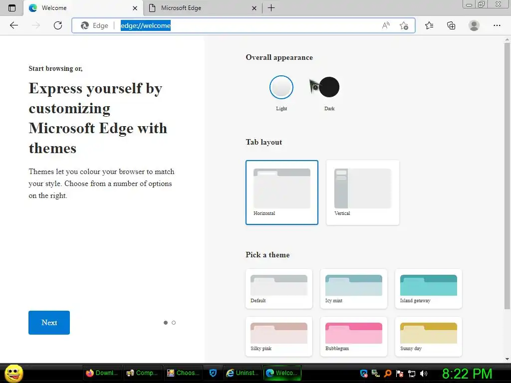The width and height of the screenshot is (511, 383).
Task: Pick the Bubblegum theme
Action: (x=354, y=337)
